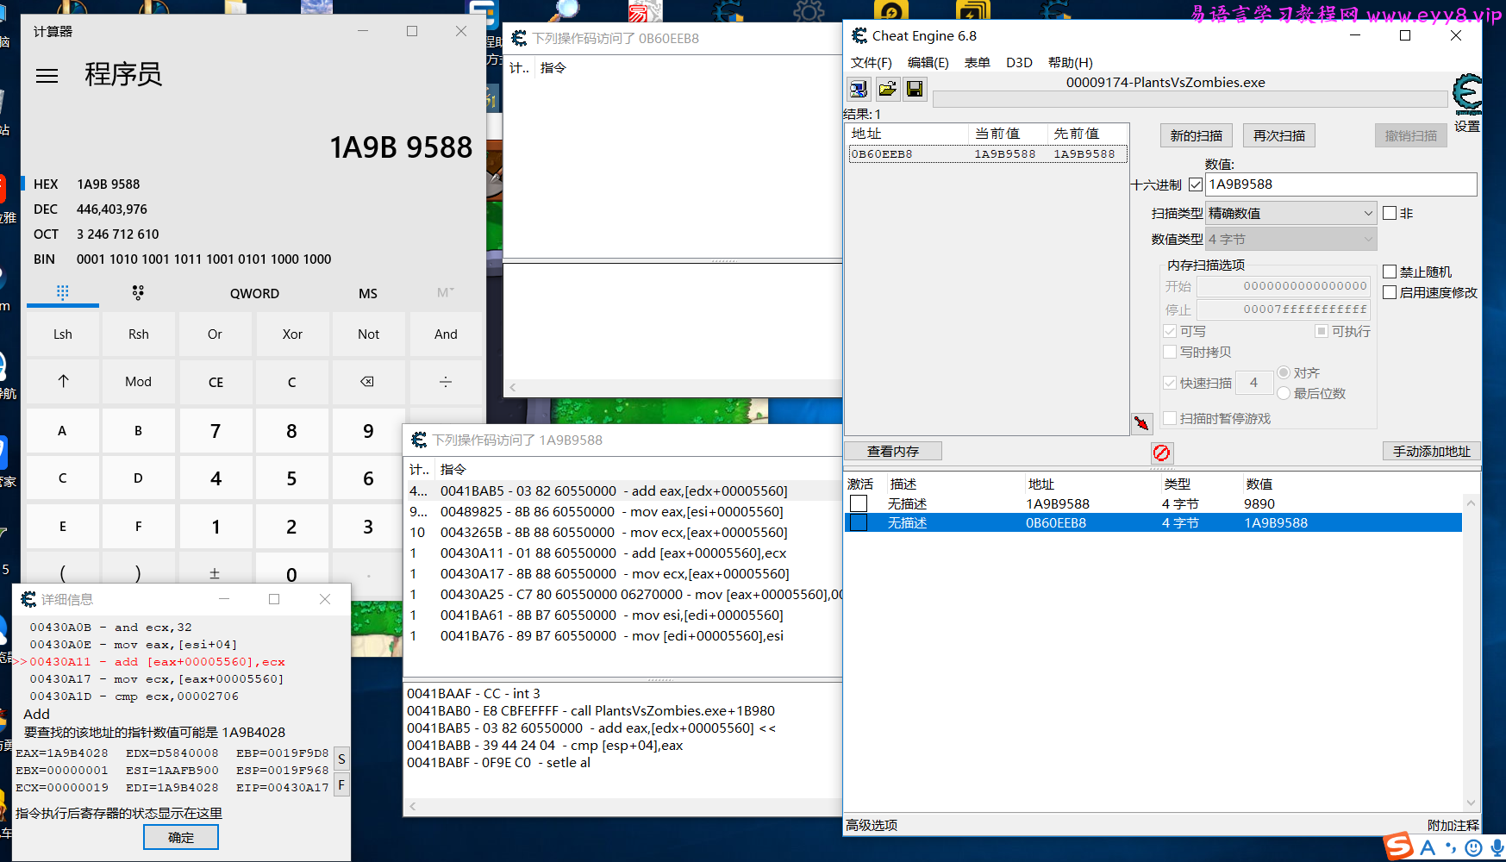This screenshot has height=862, width=1506.
Task: Enable 启用速度修改 speedhack checkbox
Action: pyautogui.click(x=1390, y=293)
